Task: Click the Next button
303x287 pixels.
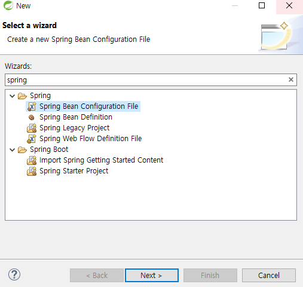Action: coord(152,275)
